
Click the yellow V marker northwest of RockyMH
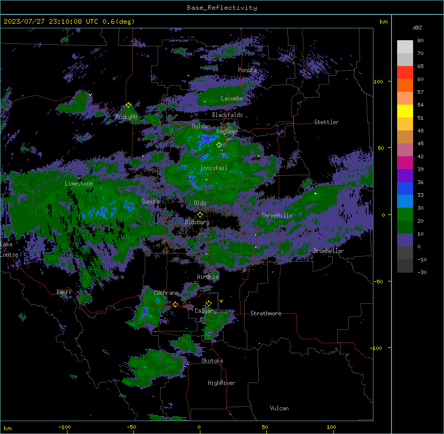point(90,95)
